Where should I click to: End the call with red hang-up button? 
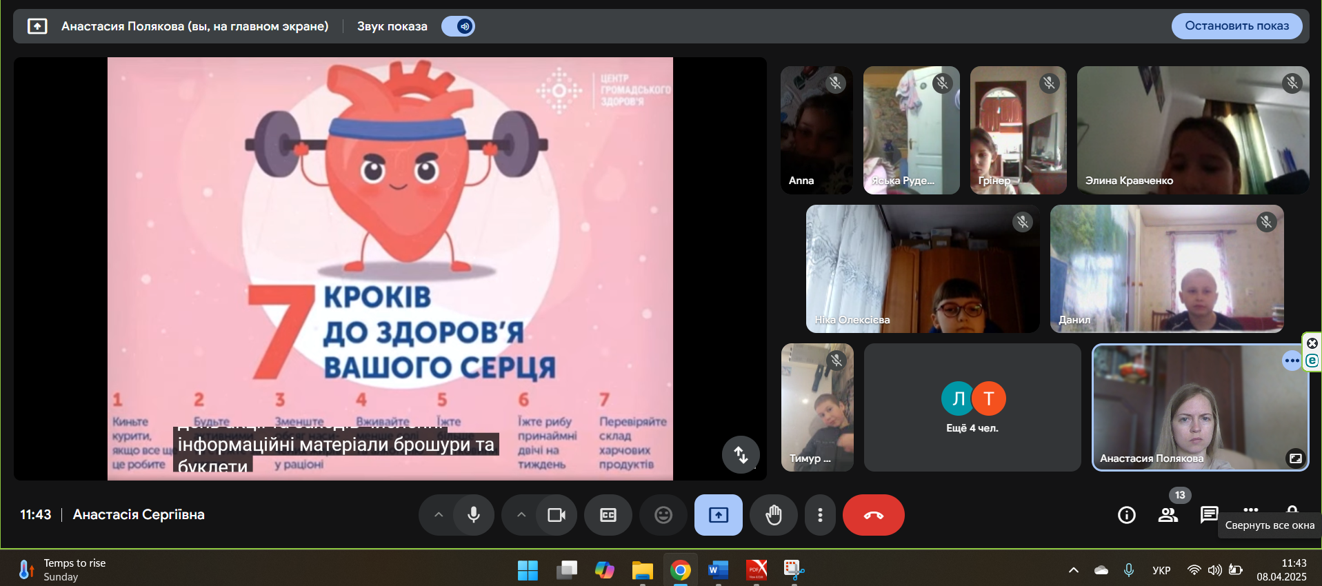tap(874, 515)
